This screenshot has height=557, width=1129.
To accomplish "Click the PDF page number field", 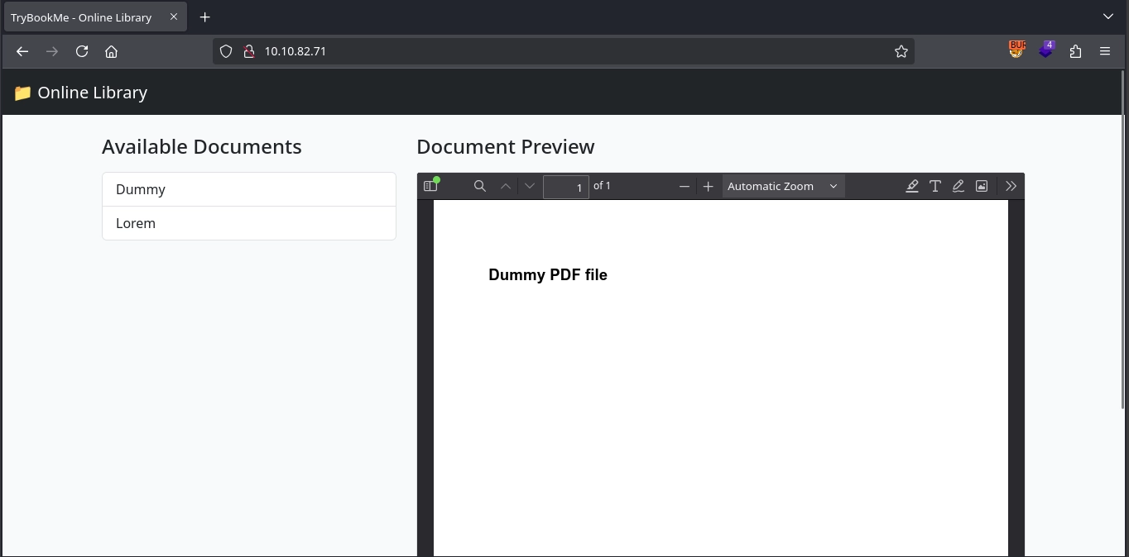I will (x=565, y=187).
